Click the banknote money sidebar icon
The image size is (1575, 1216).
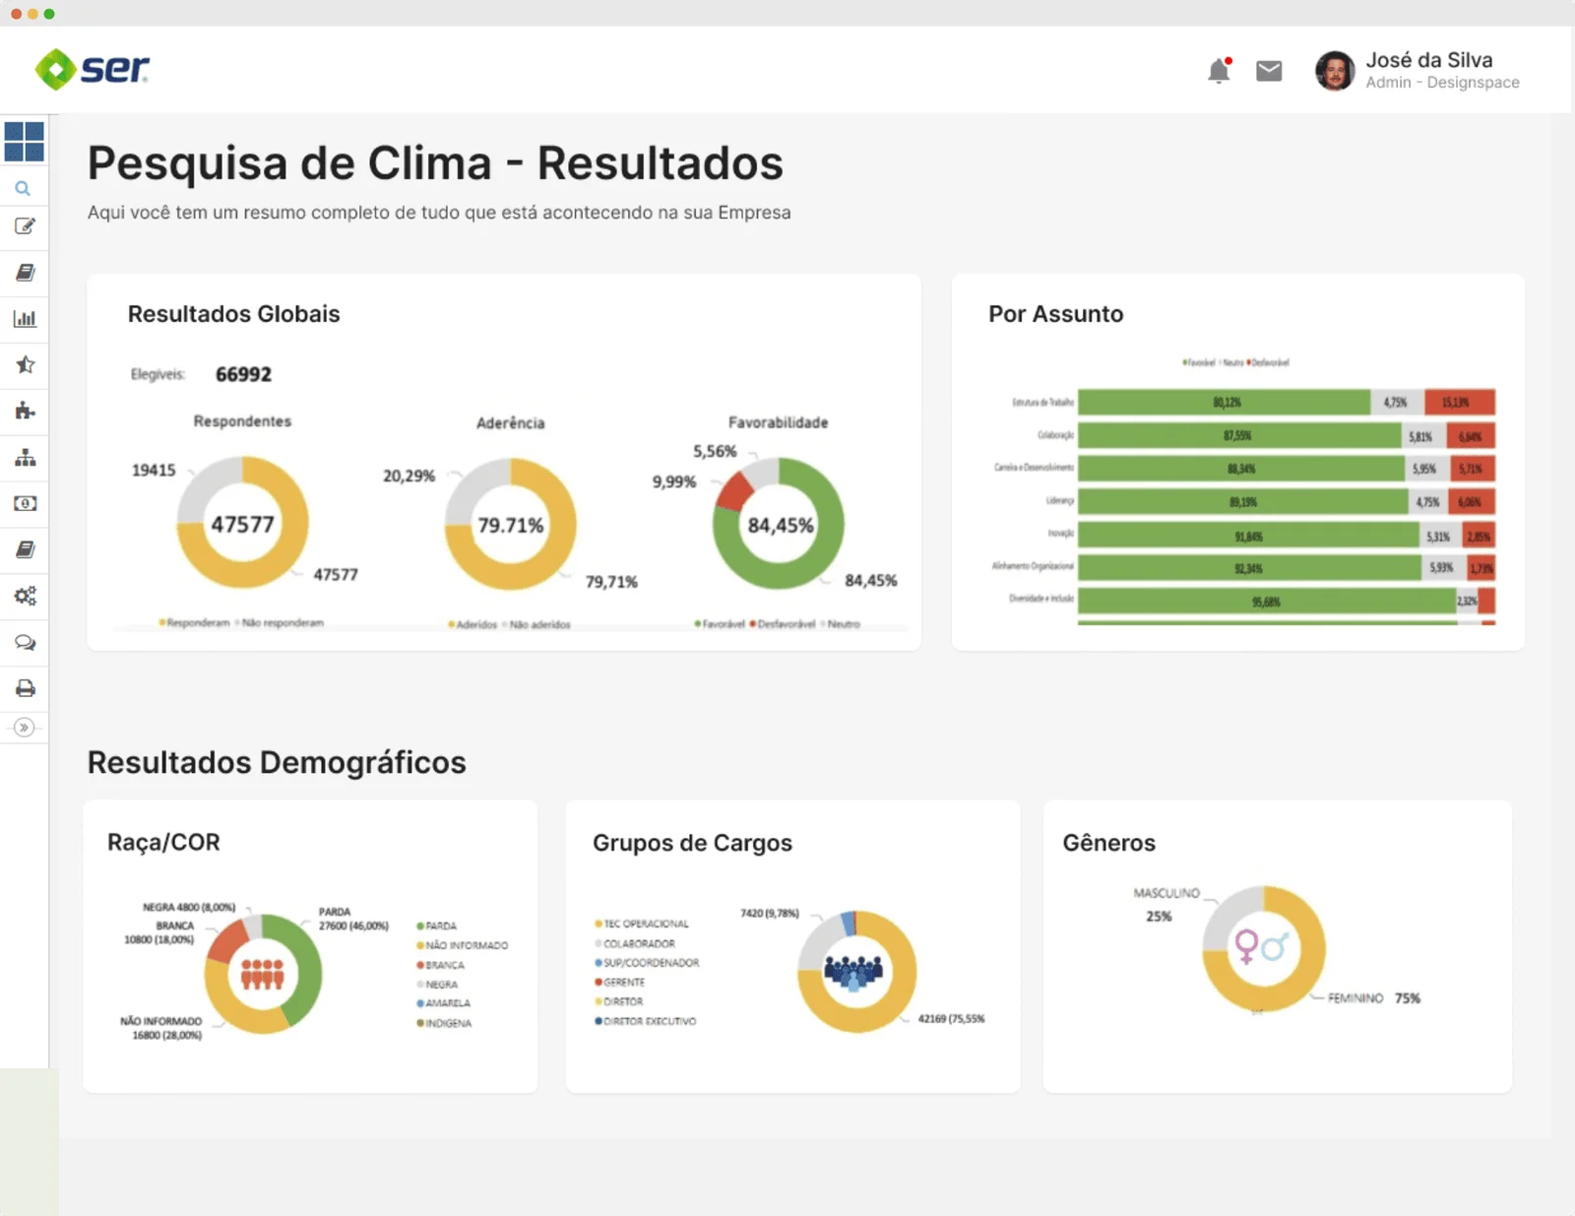tap(25, 504)
